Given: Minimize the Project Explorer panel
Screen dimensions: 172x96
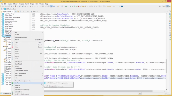Looking at the screenshot, I should (x=26, y=11).
